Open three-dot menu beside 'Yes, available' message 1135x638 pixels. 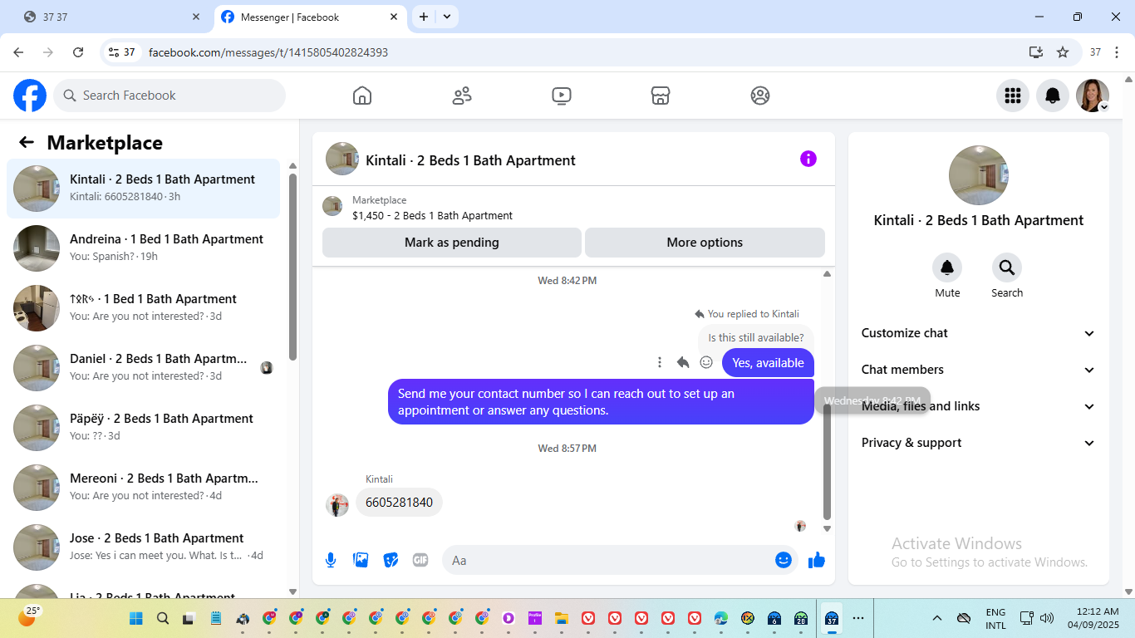(x=660, y=362)
